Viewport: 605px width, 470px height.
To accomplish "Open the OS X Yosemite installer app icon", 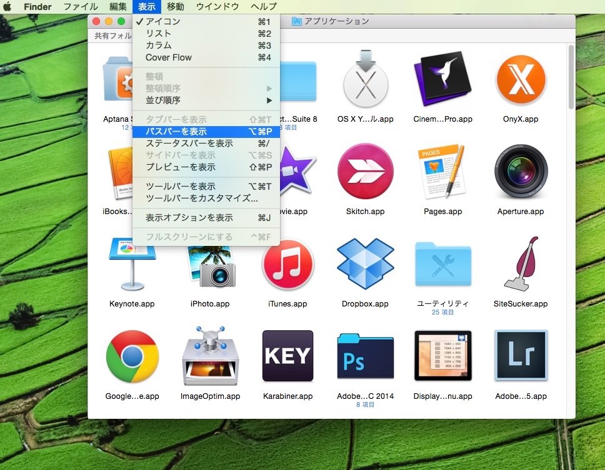I will click(365, 80).
